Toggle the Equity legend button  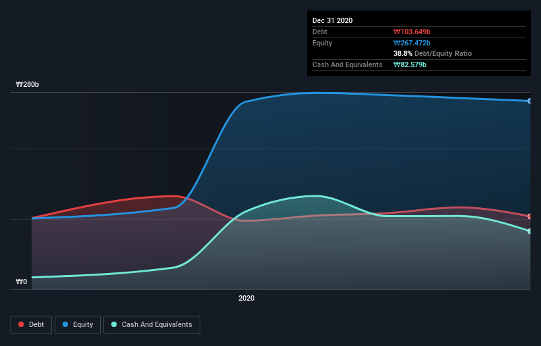[78, 325]
